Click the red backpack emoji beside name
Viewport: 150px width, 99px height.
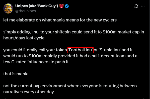[x=61, y=6]
